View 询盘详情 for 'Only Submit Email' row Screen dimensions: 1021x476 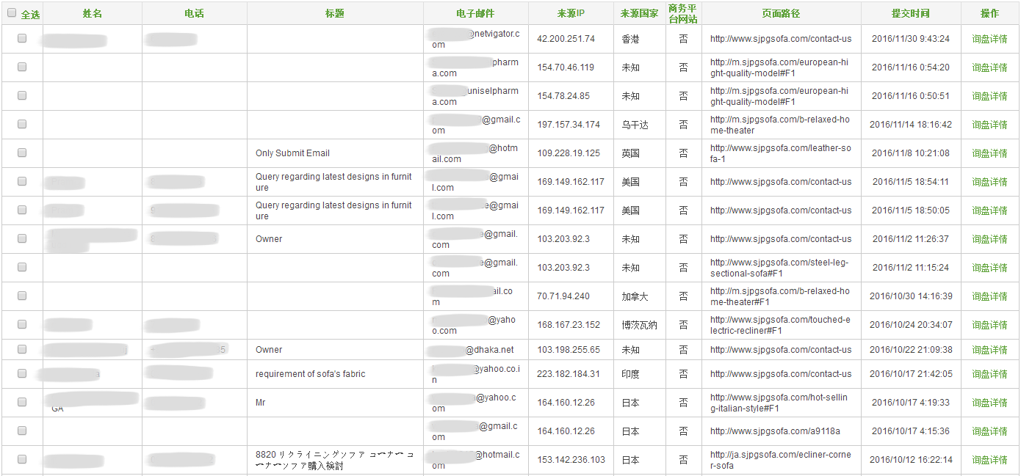click(989, 153)
